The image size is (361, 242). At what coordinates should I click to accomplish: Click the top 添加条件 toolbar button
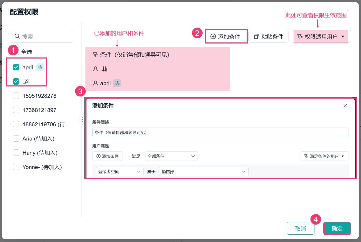point(226,36)
